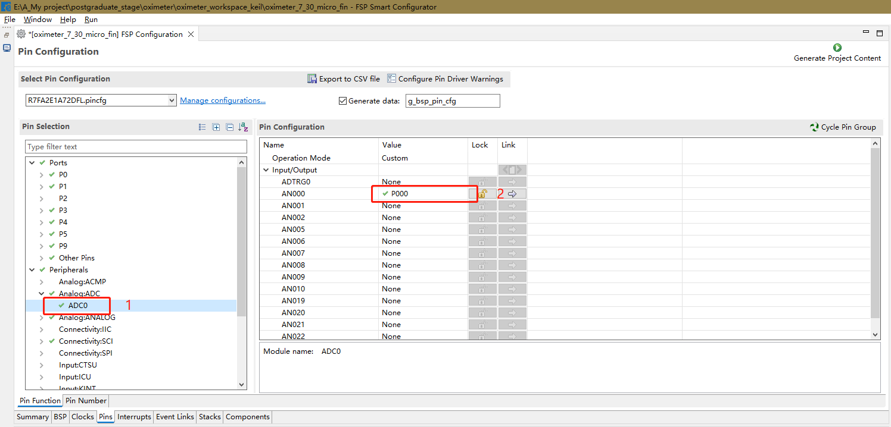Click the link arrow for ADTRG0 row
Screen dimensions: 891x427
click(x=512, y=181)
